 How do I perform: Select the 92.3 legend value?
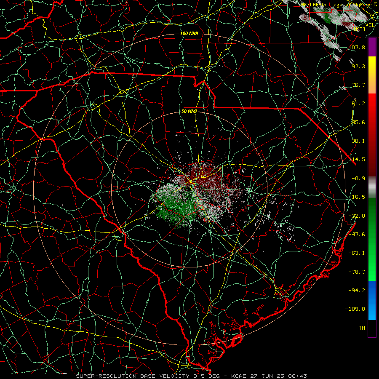pyautogui.click(x=358, y=66)
